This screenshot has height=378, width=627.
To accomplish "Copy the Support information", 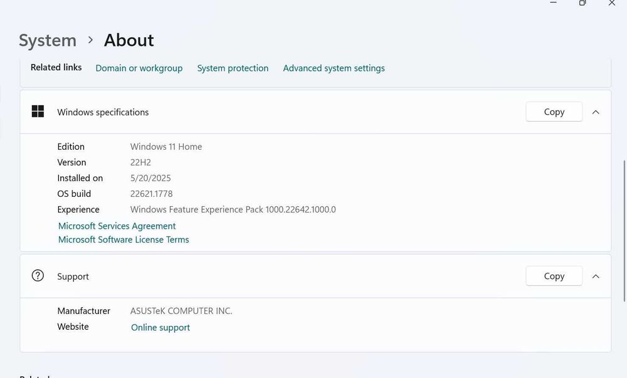I will point(554,276).
